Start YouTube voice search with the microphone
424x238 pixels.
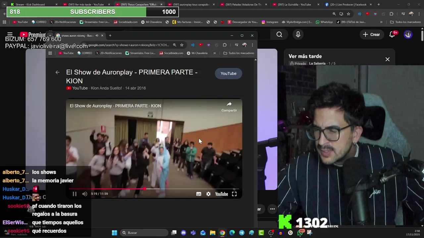pyautogui.click(x=298, y=34)
